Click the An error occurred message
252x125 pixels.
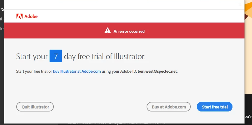pos(129,31)
